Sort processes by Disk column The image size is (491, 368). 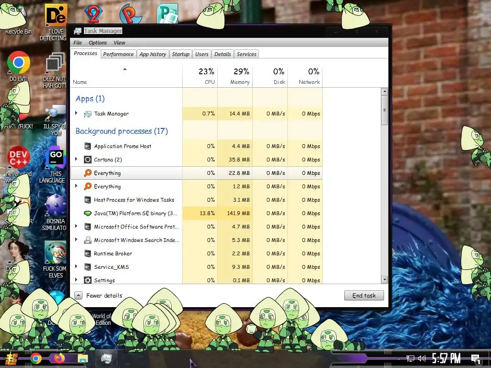click(x=270, y=76)
